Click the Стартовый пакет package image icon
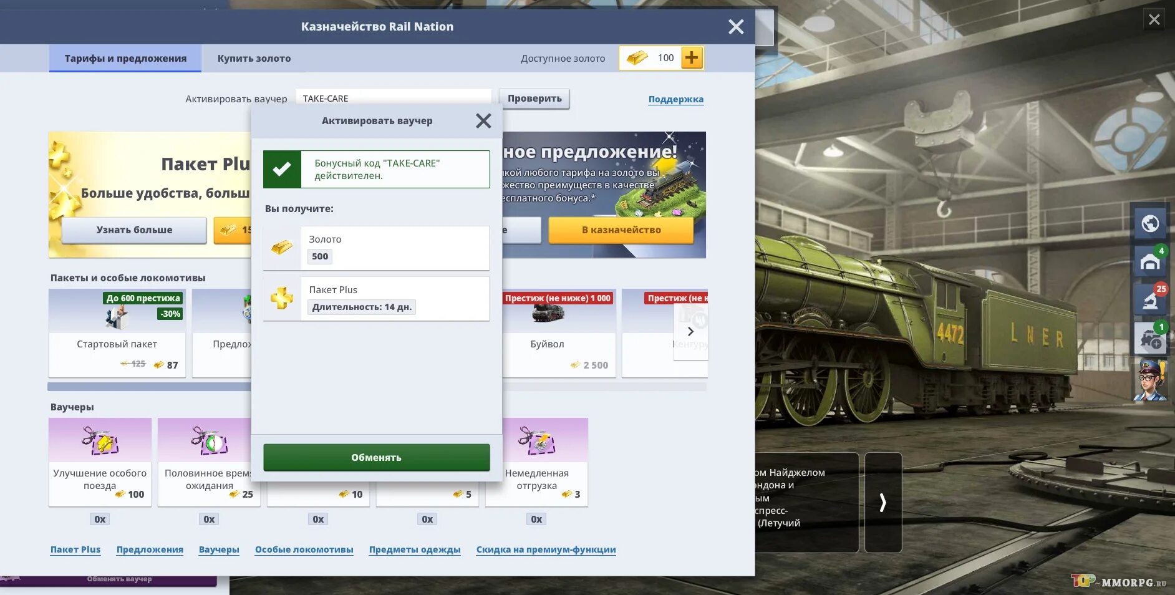Viewport: 1175px width, 595px height. click(117, 317)
